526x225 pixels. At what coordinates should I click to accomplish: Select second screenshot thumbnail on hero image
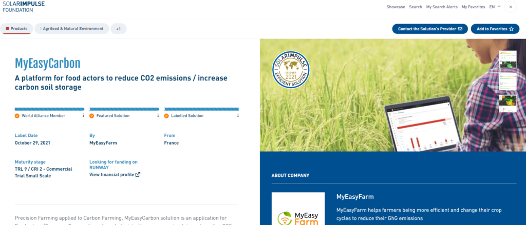tap(508, 81)
